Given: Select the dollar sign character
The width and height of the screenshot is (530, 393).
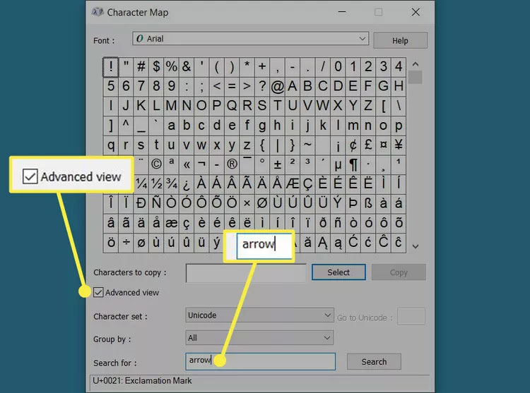Looking at the screenshot, I should point(156,67).
